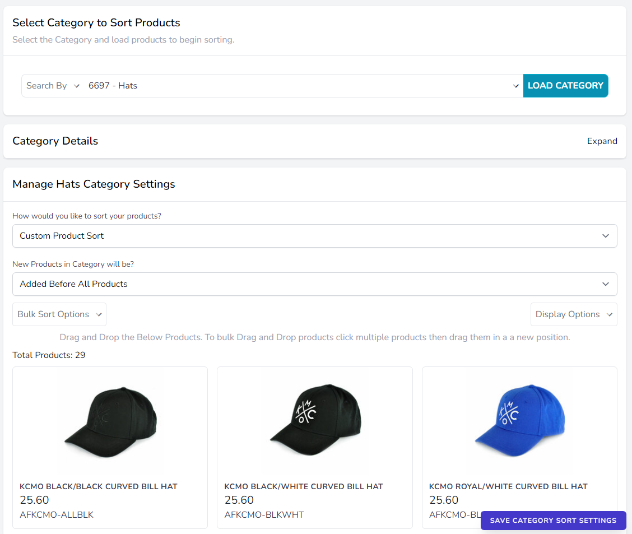Open the Added Before All Products dropdown
The image size is (632, 534).
coord(314,284)
